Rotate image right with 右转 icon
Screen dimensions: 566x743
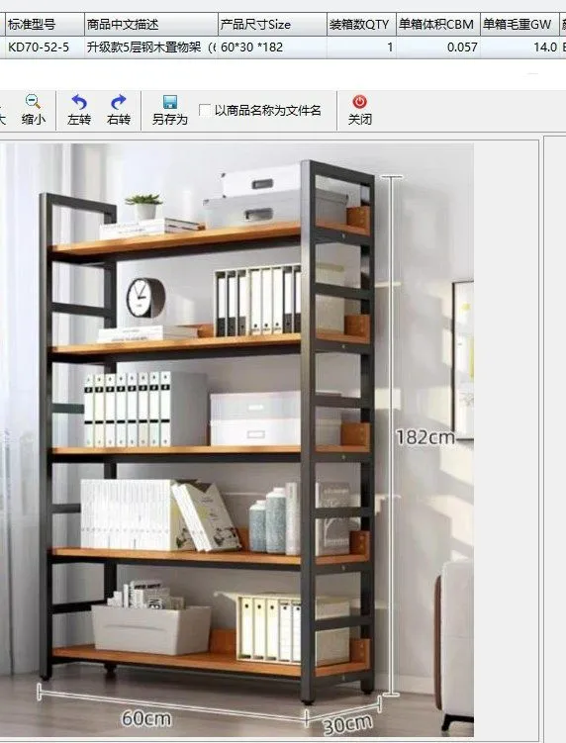(119, 101)
